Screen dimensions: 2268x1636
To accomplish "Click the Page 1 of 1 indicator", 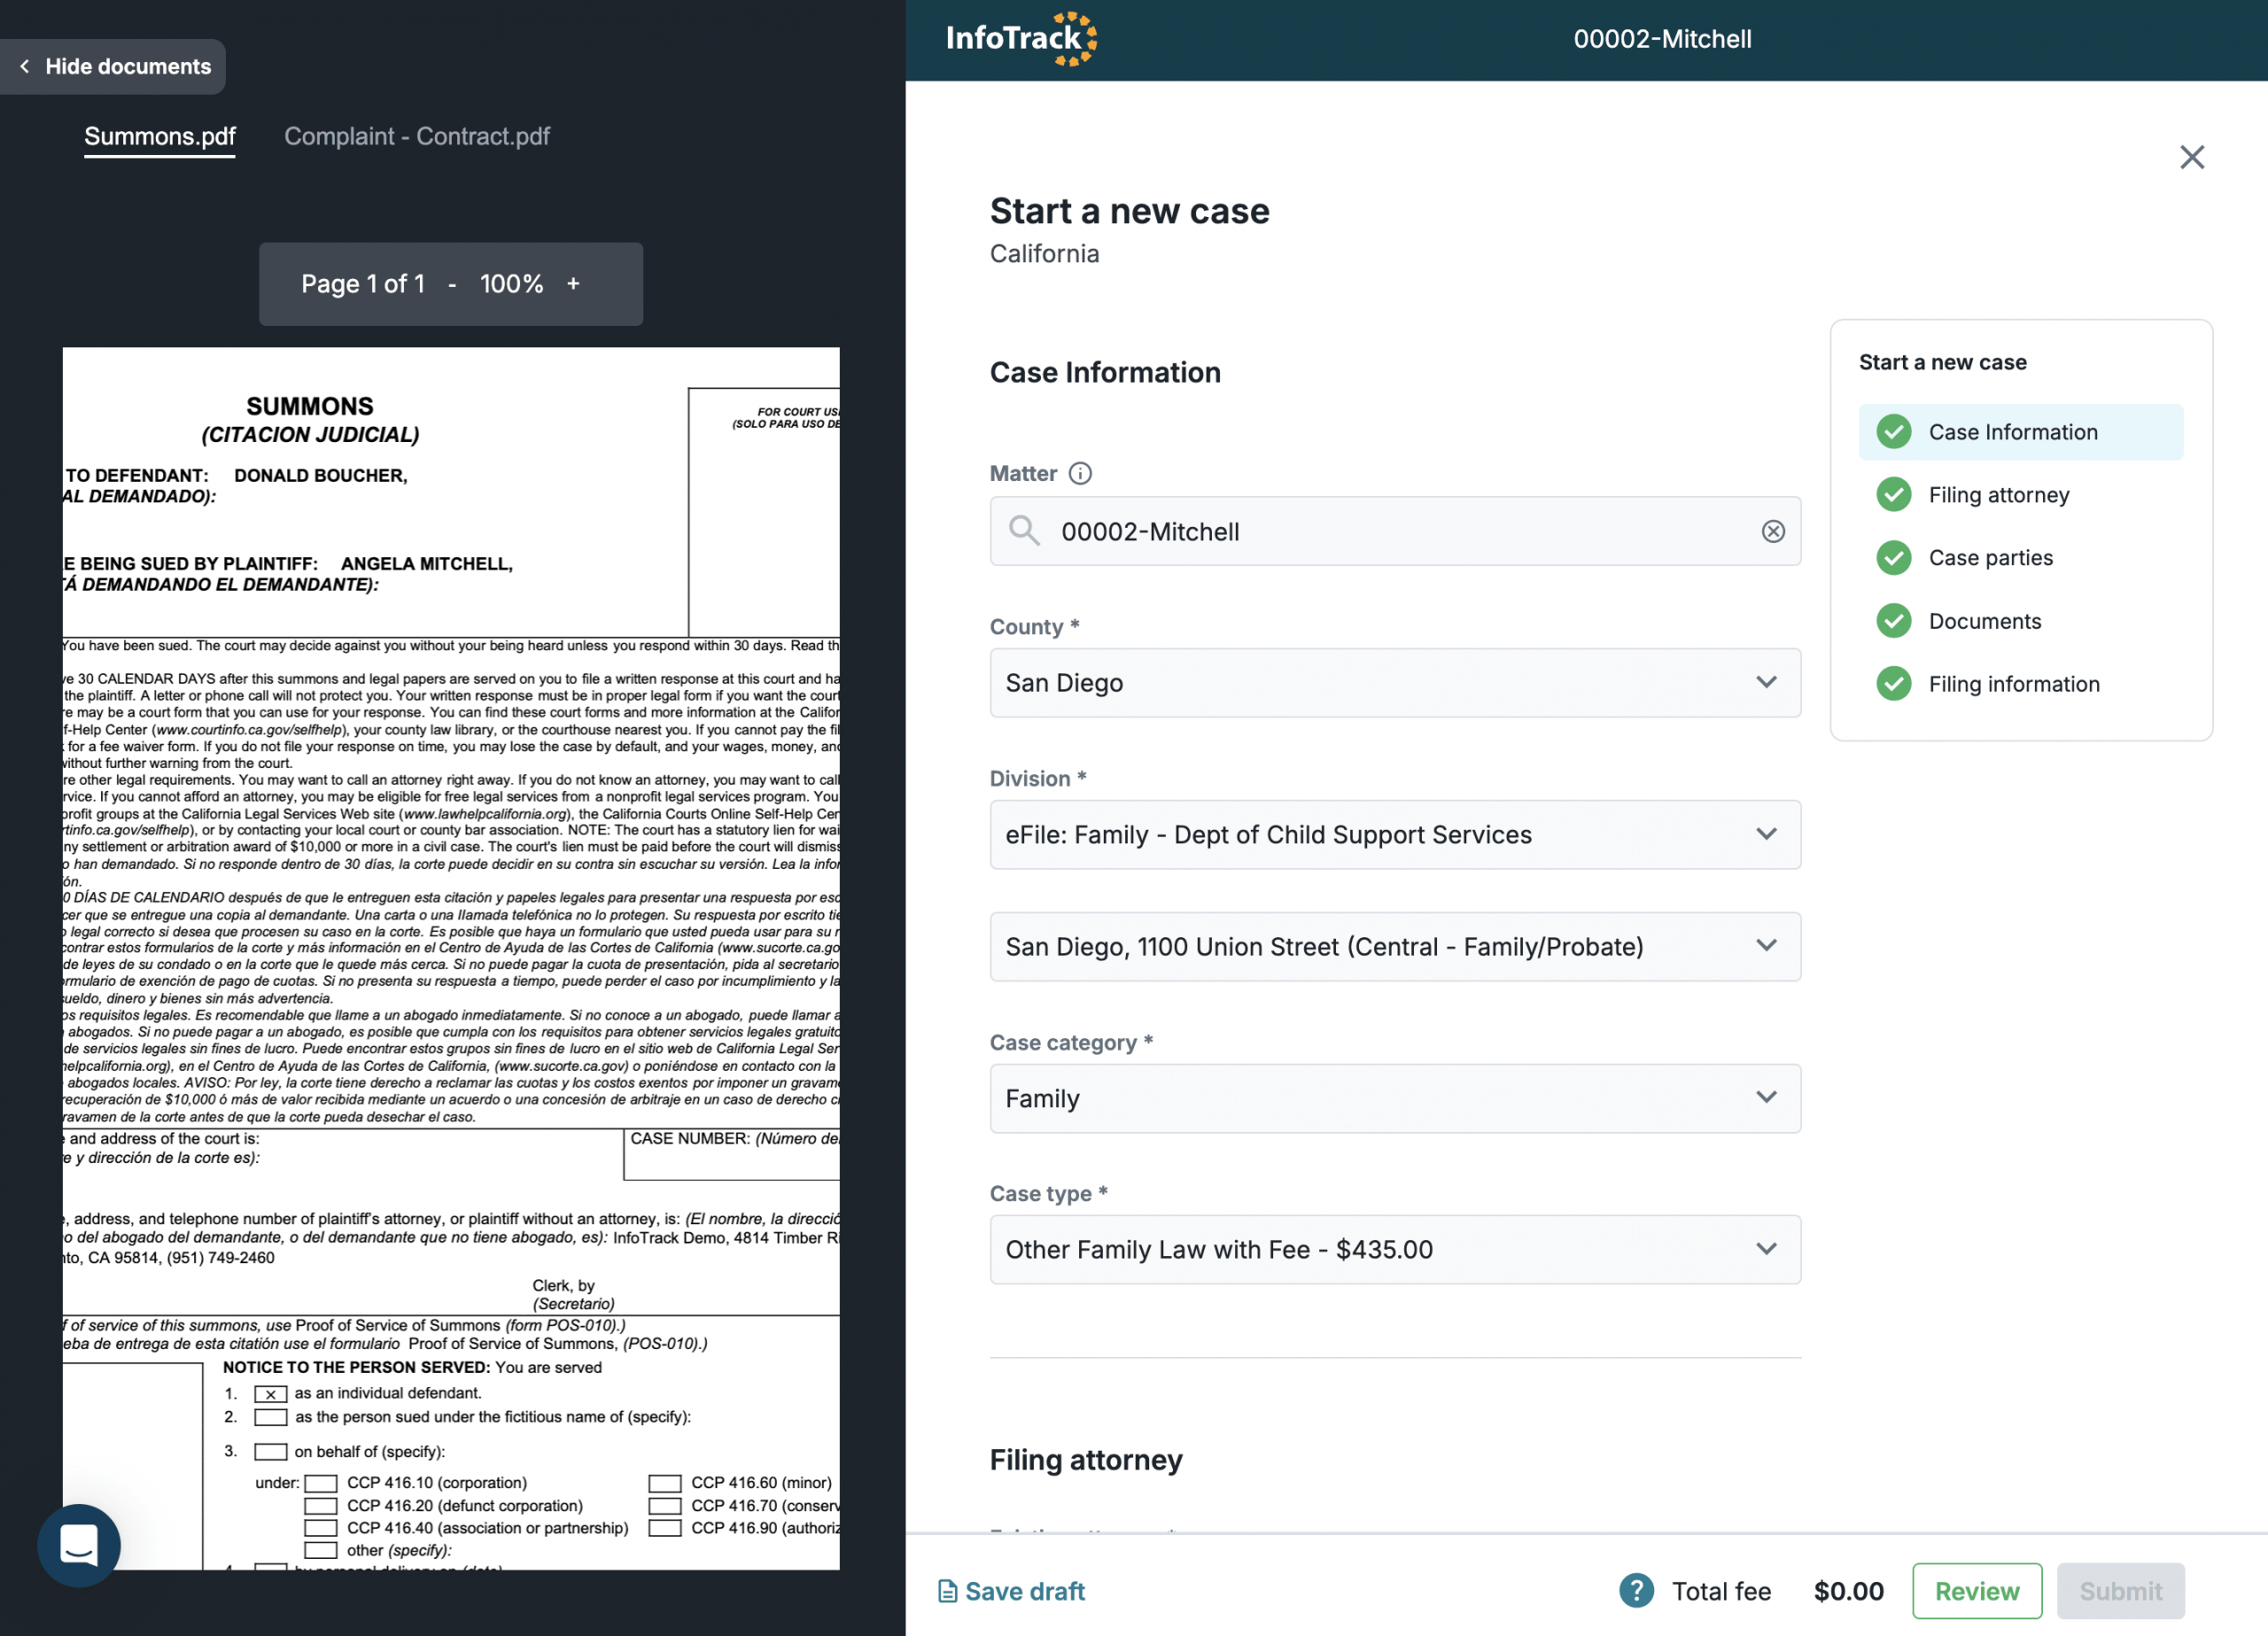I will (363, 284).
